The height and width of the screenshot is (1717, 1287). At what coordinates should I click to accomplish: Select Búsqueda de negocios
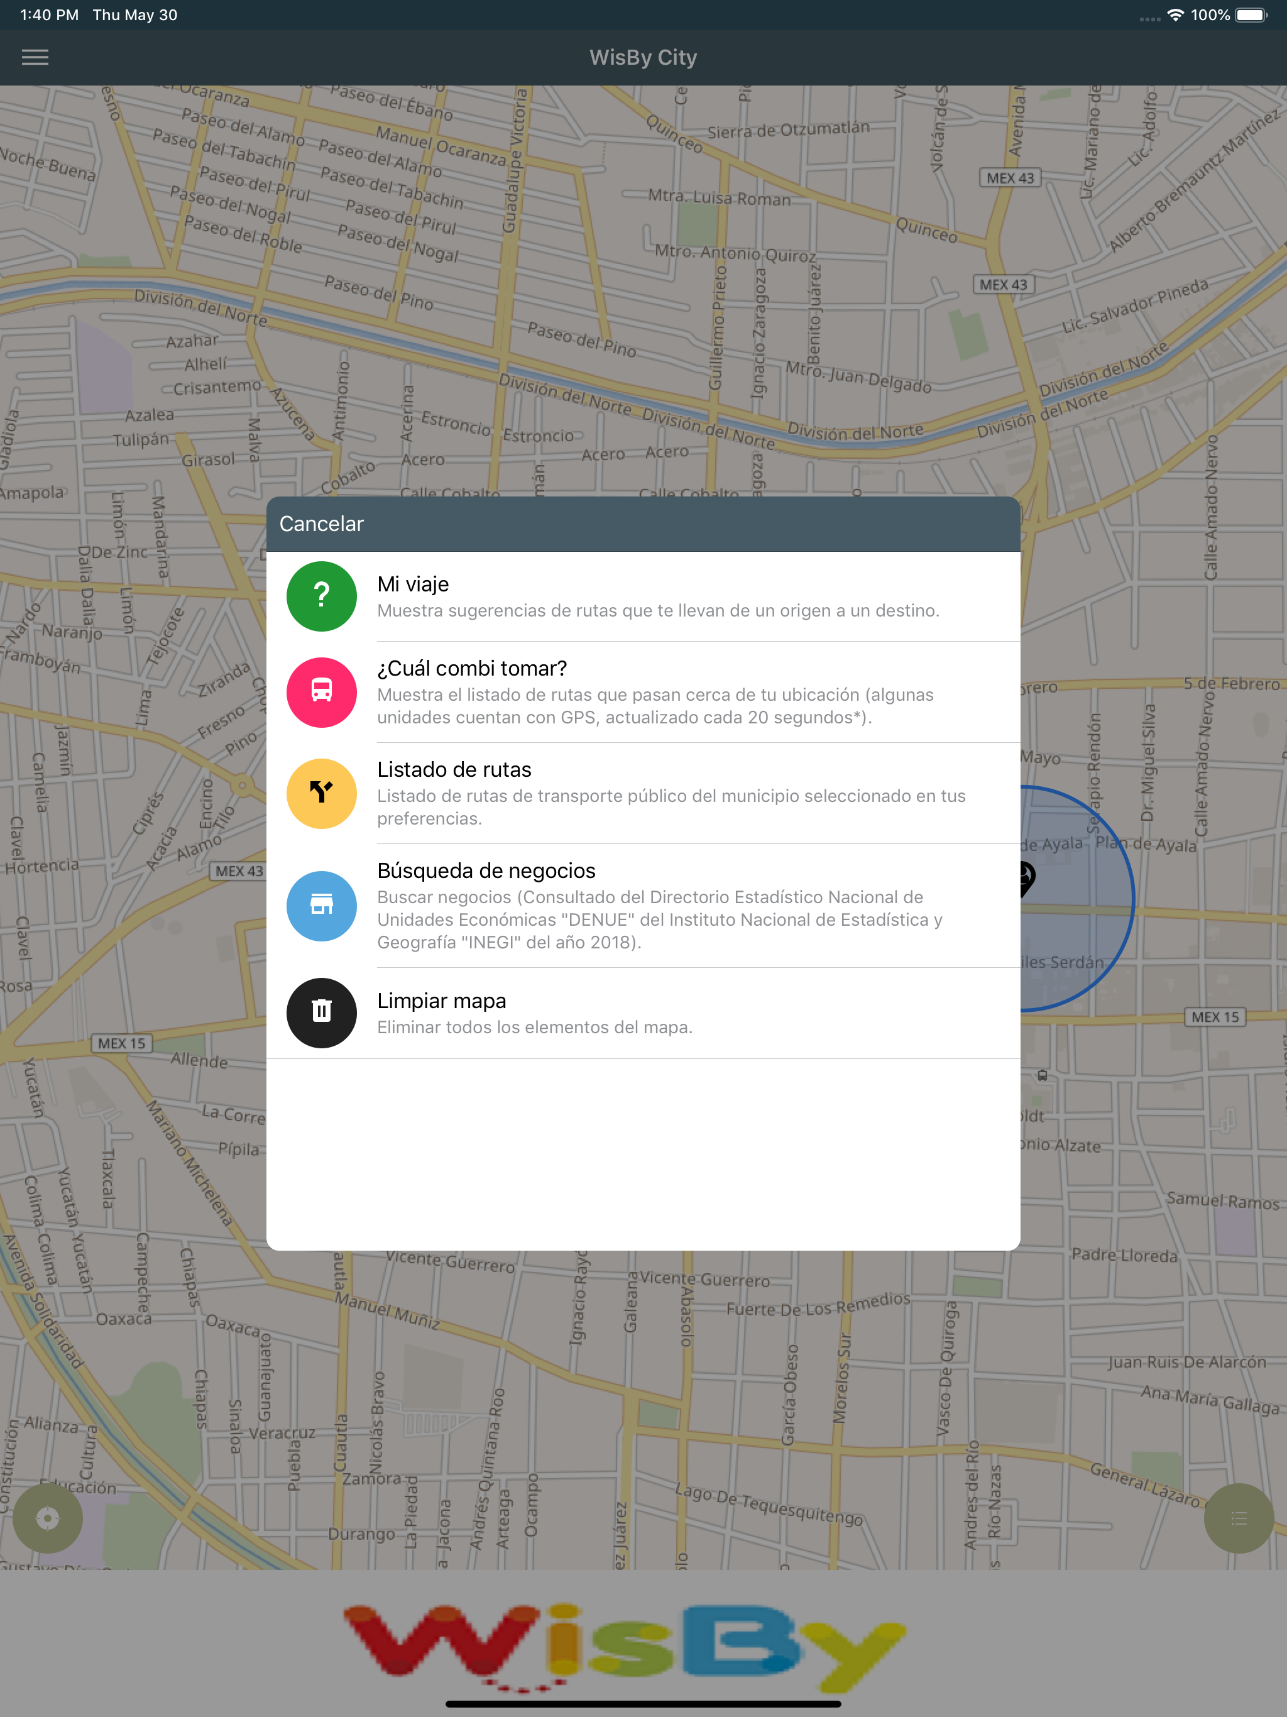[643, 906]
